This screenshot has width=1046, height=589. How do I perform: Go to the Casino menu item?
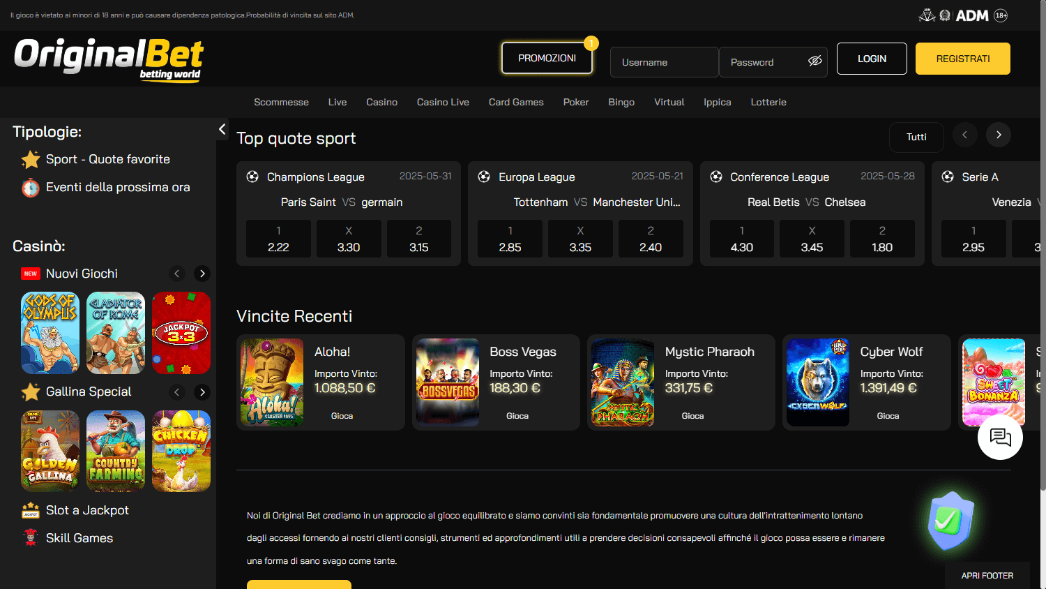point(382,102)
